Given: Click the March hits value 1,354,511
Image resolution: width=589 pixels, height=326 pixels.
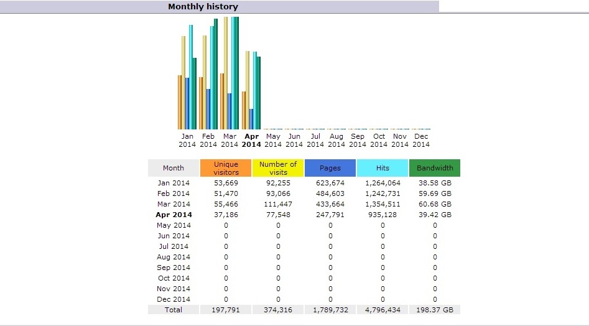Looking at the screenshot, I should (x=383, y=204).
